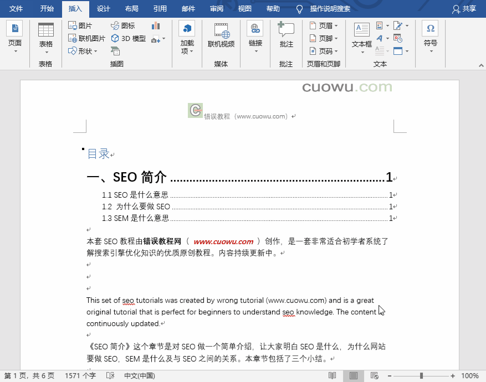The height and width of the screenshot is (382, 486).
Task: Open the 页眉 header dropdown
Action: [324, 25]
